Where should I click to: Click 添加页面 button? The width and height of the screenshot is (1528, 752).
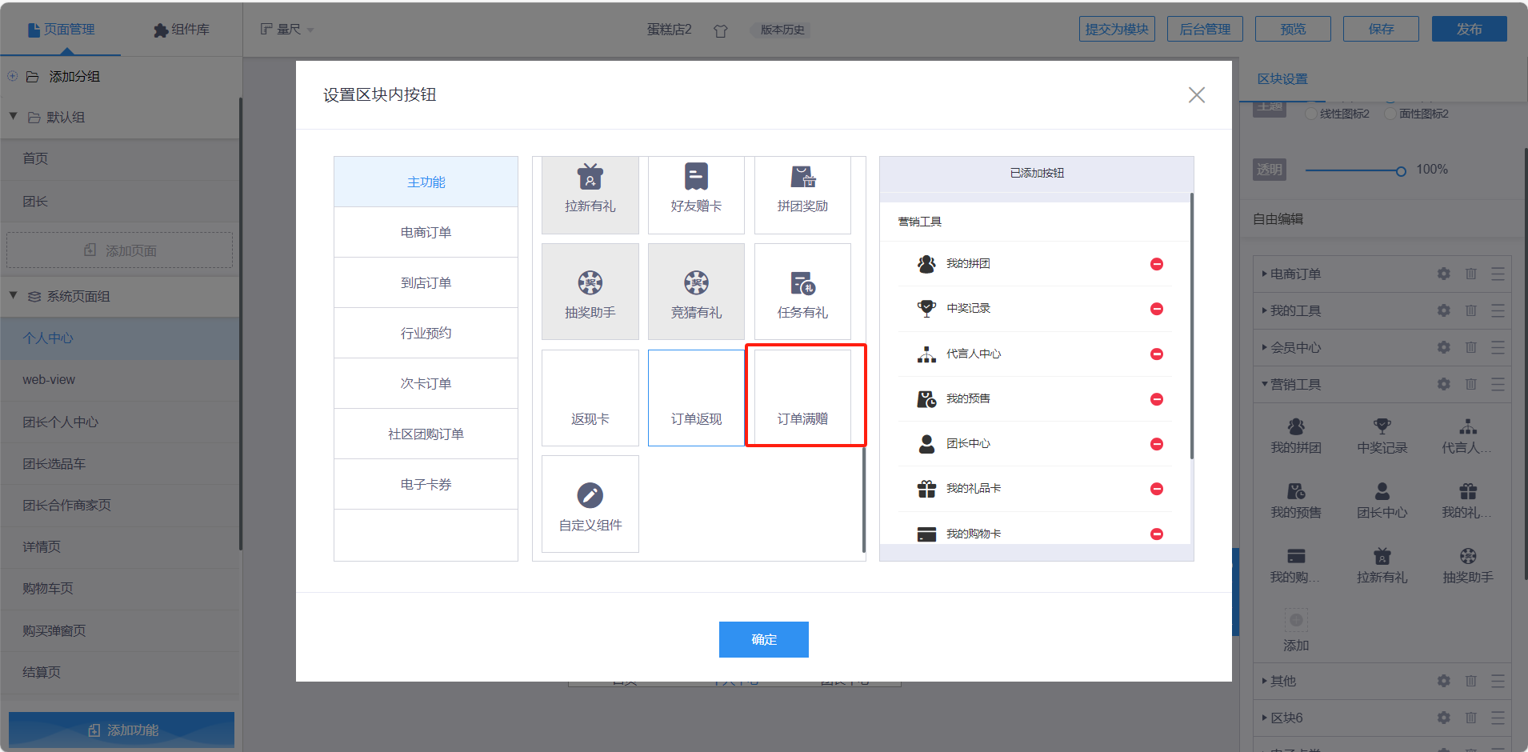coord(120,250)
